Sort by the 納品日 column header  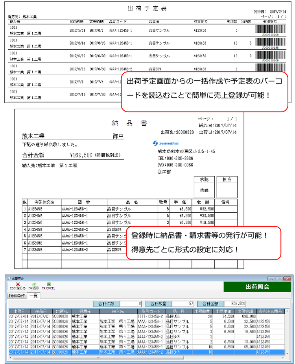[x=41, y=311]
